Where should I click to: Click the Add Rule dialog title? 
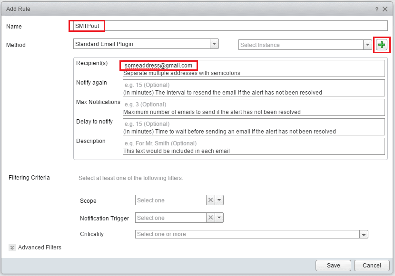pyautogui.click(x=18, y=9)
